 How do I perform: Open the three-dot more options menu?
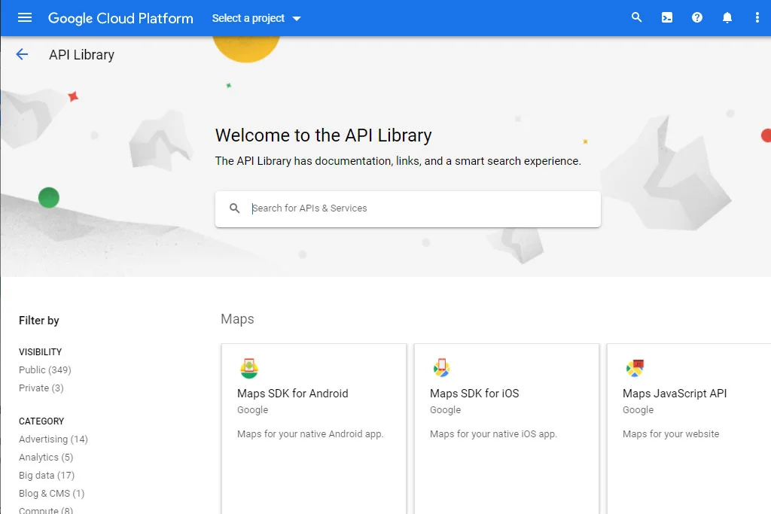[x=757, y=18]
